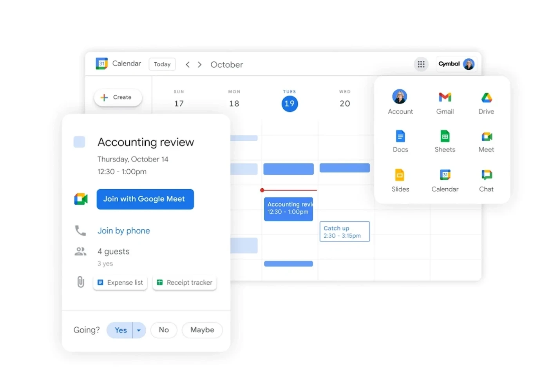
Task: Join with Google Meet button
Action: [145, 199]
